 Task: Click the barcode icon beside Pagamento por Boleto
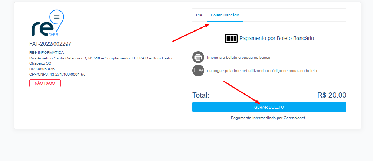point(231,39)
